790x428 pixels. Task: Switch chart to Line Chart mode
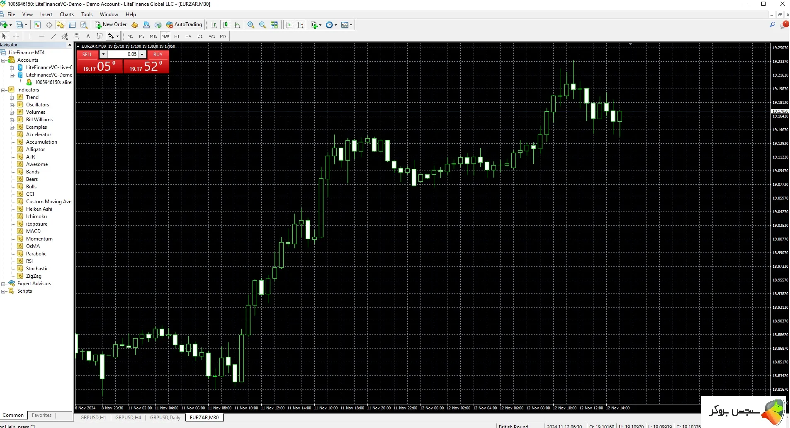(x=237, y=25)
